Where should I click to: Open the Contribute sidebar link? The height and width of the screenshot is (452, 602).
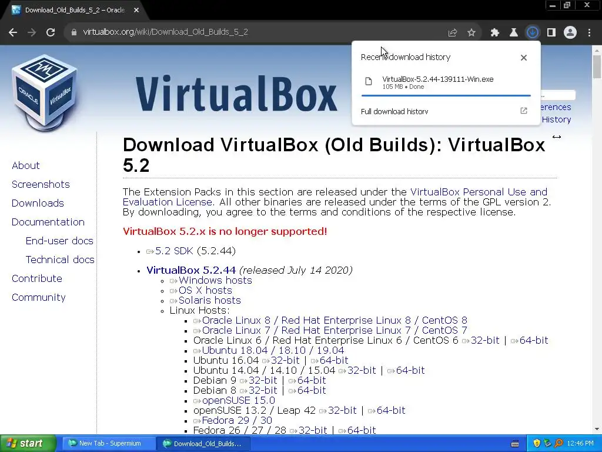tap(37, 278)
